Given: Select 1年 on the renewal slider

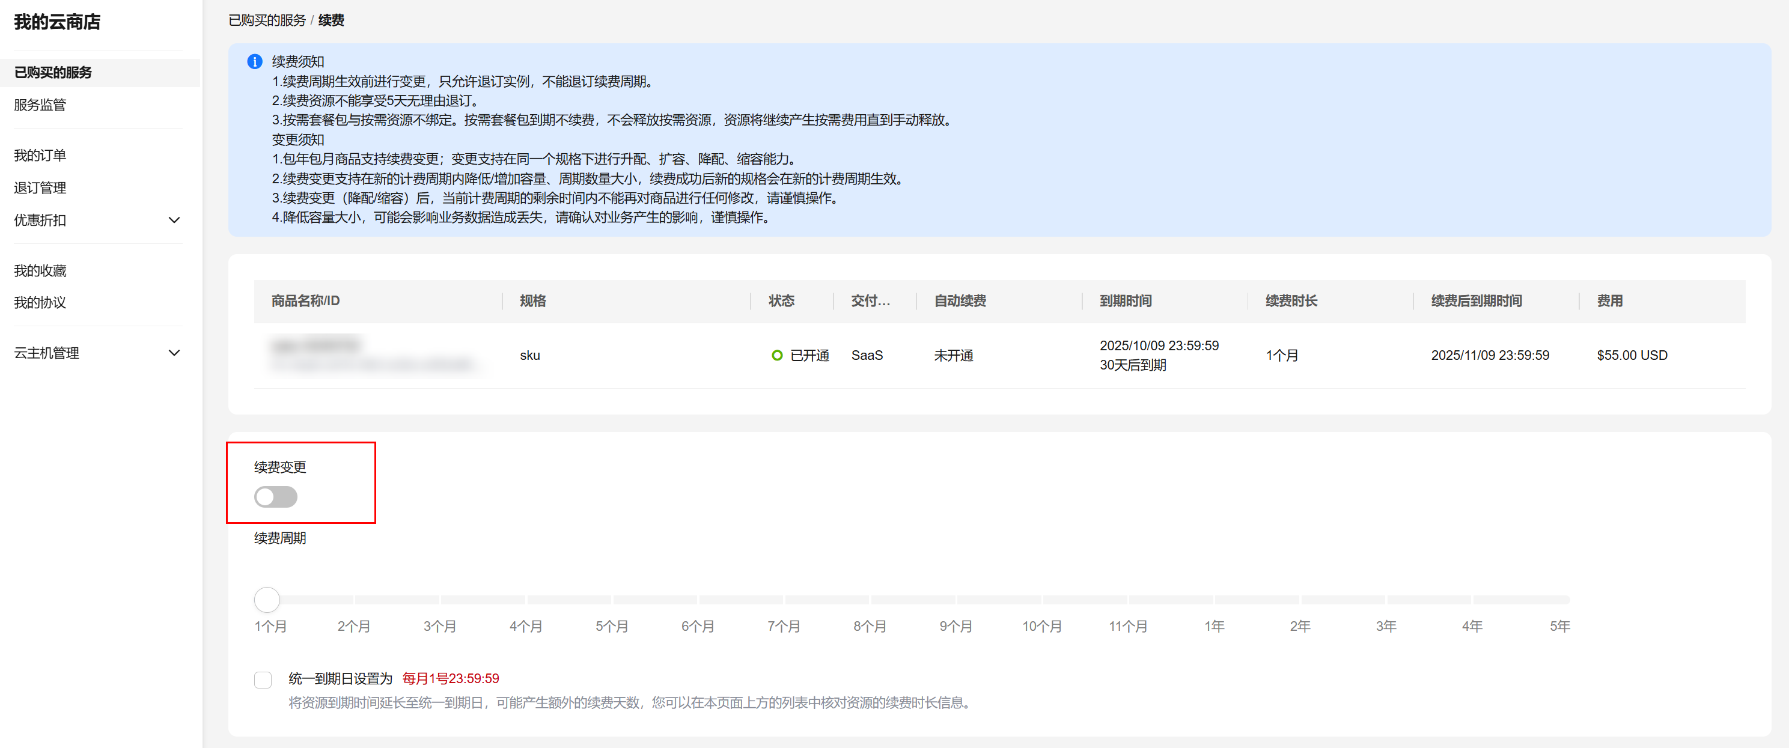Looking at the screenshot, I should point(1214,600).
